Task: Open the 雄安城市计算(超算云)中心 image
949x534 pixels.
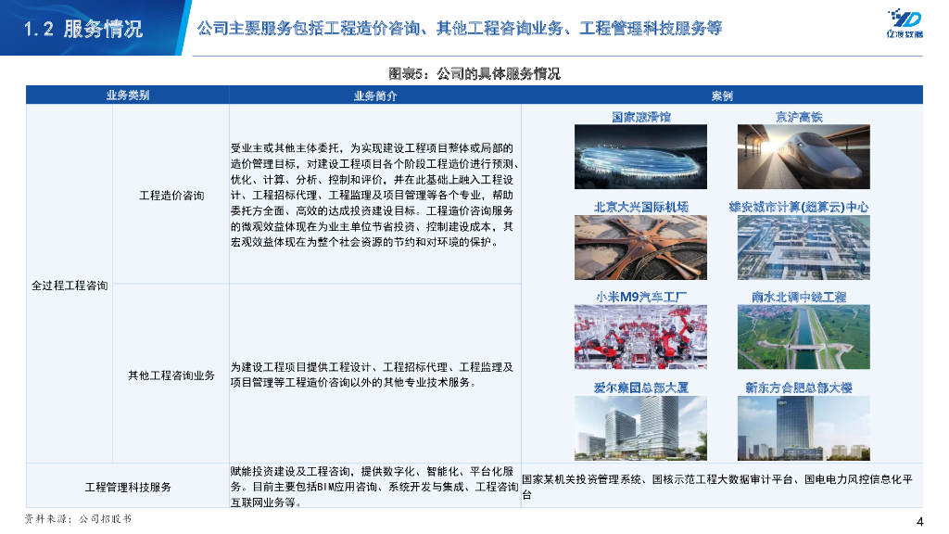Action: pos(803,247)
